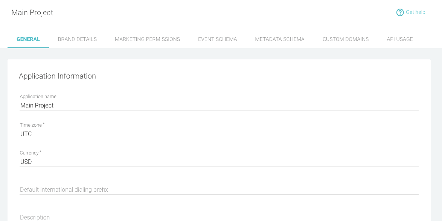
Task: Click the Main Project page title
Action: [32, 12]
